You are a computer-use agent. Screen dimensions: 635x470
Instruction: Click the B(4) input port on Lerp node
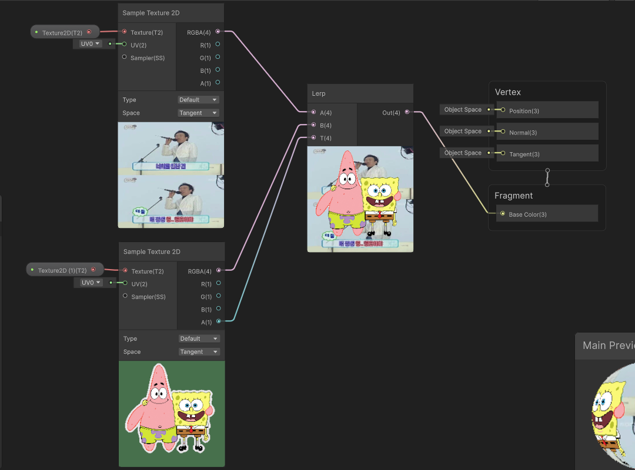click(313, 125)
